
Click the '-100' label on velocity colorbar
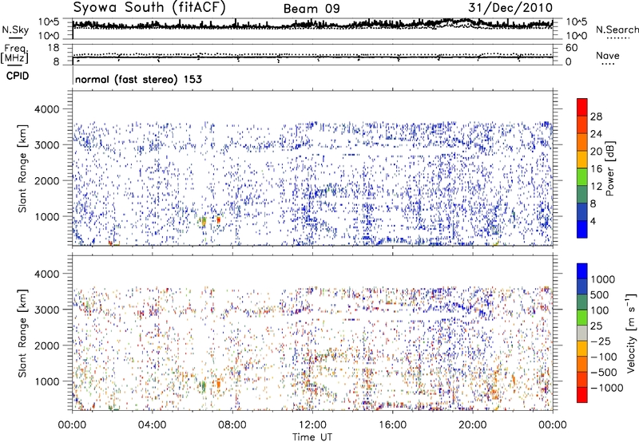click(x=604, y=357)
